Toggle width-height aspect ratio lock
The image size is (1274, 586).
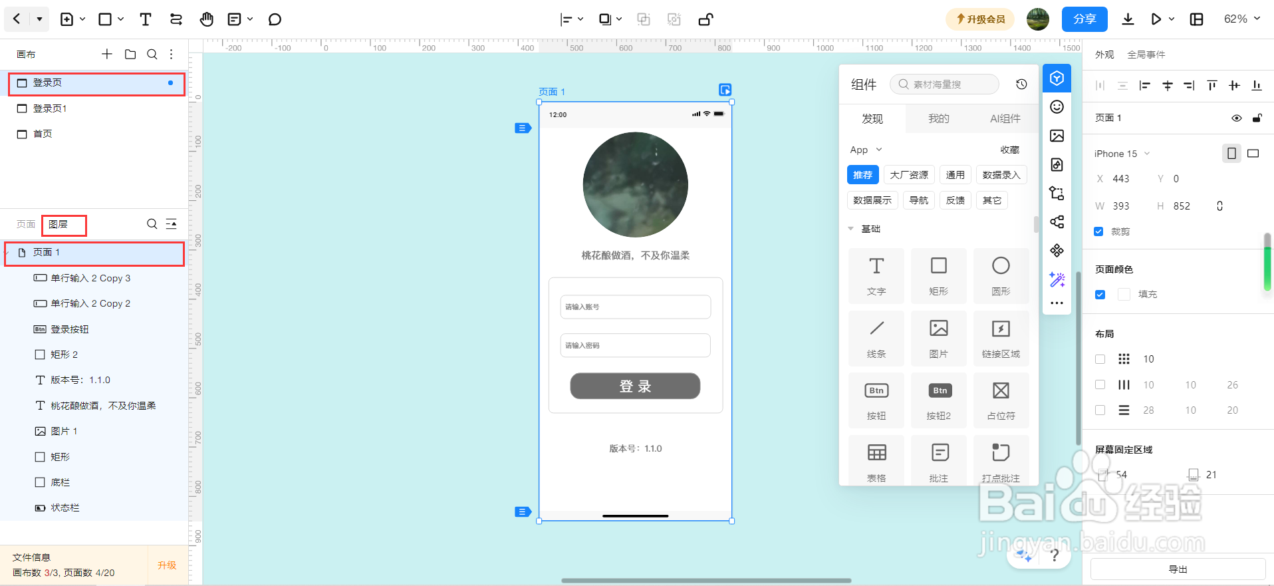[x=1219, y=206]
